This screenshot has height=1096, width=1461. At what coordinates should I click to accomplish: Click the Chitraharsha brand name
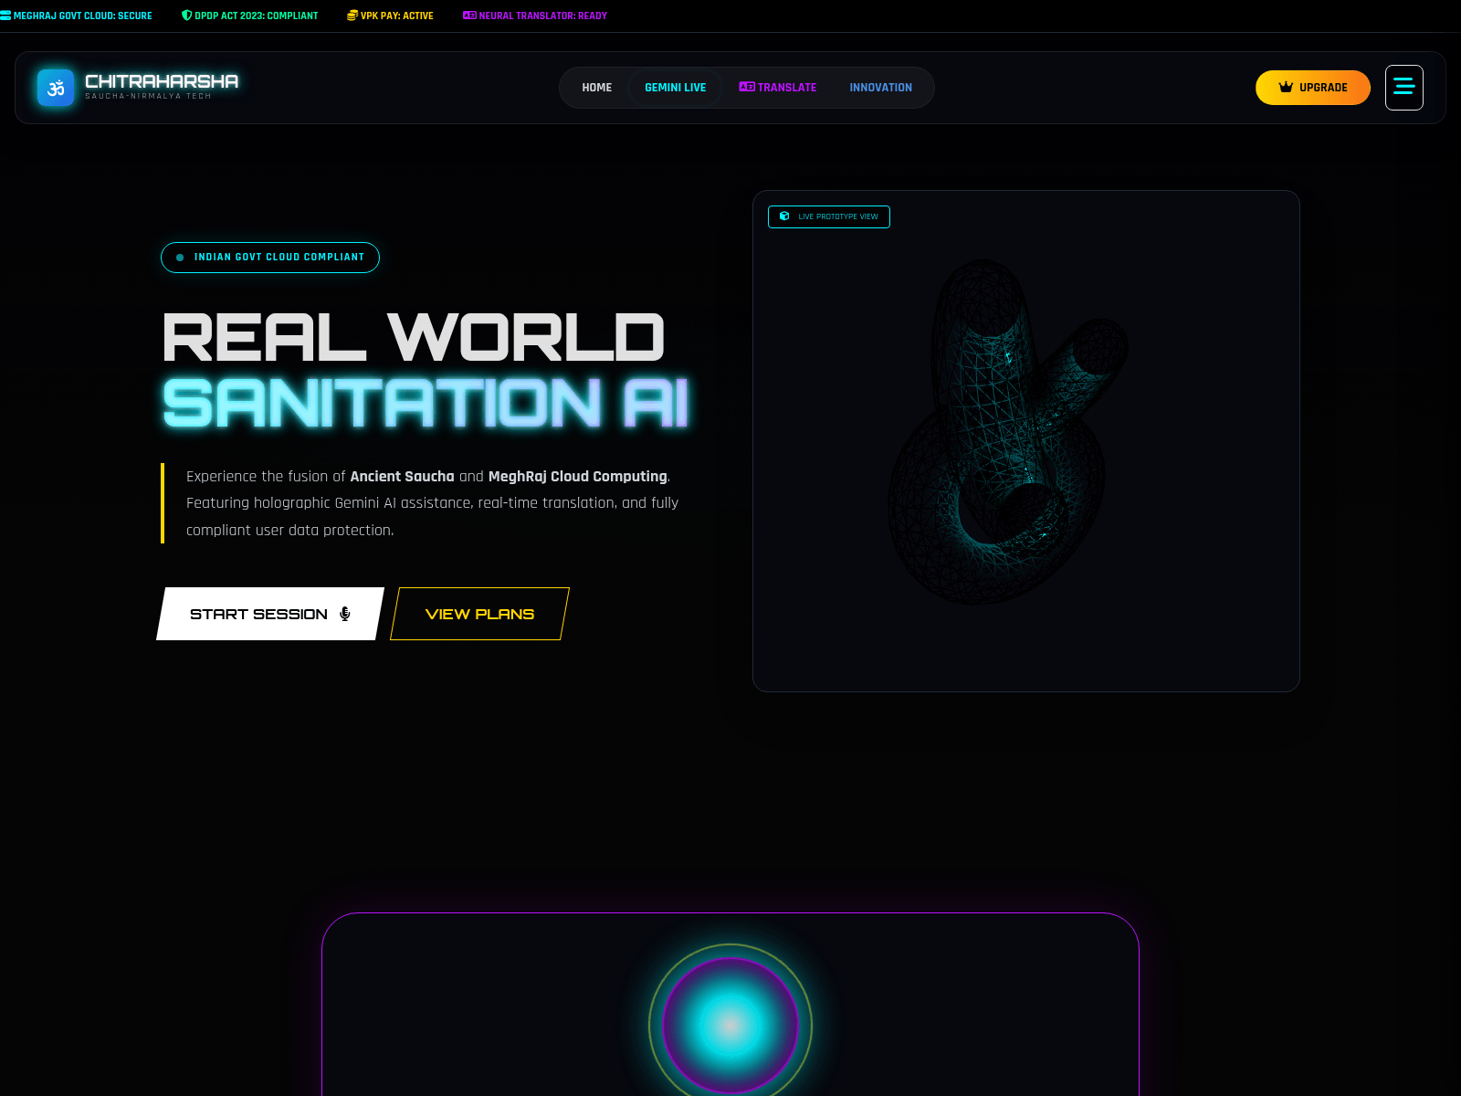(162, 81)
